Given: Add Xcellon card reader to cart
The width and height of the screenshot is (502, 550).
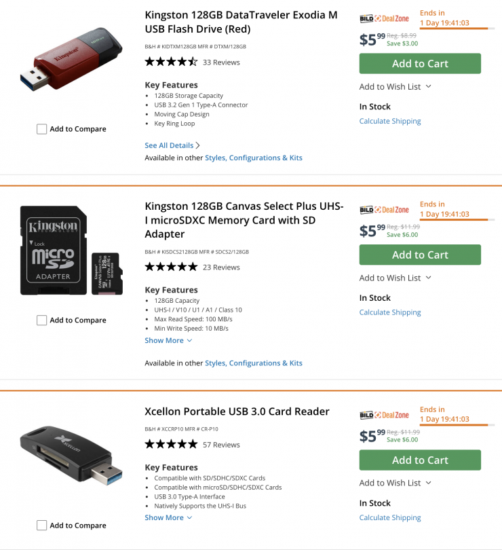Looking at the screenshot, I should tap(420, 460).
